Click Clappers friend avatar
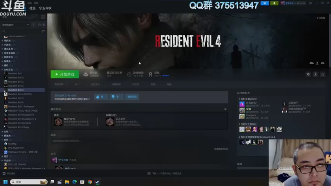The width and height of the screenshot is (331, 186). (242, 117)
